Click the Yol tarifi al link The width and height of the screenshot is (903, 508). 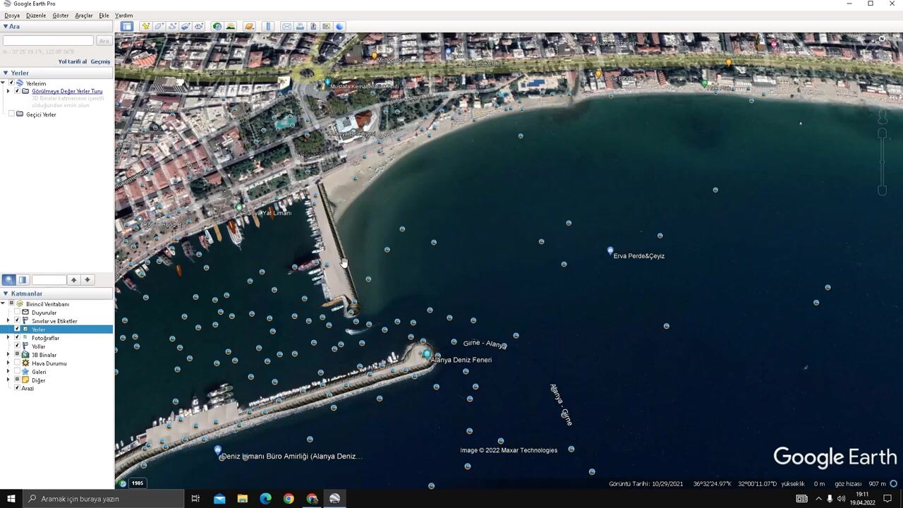click(x=72, y=61)
